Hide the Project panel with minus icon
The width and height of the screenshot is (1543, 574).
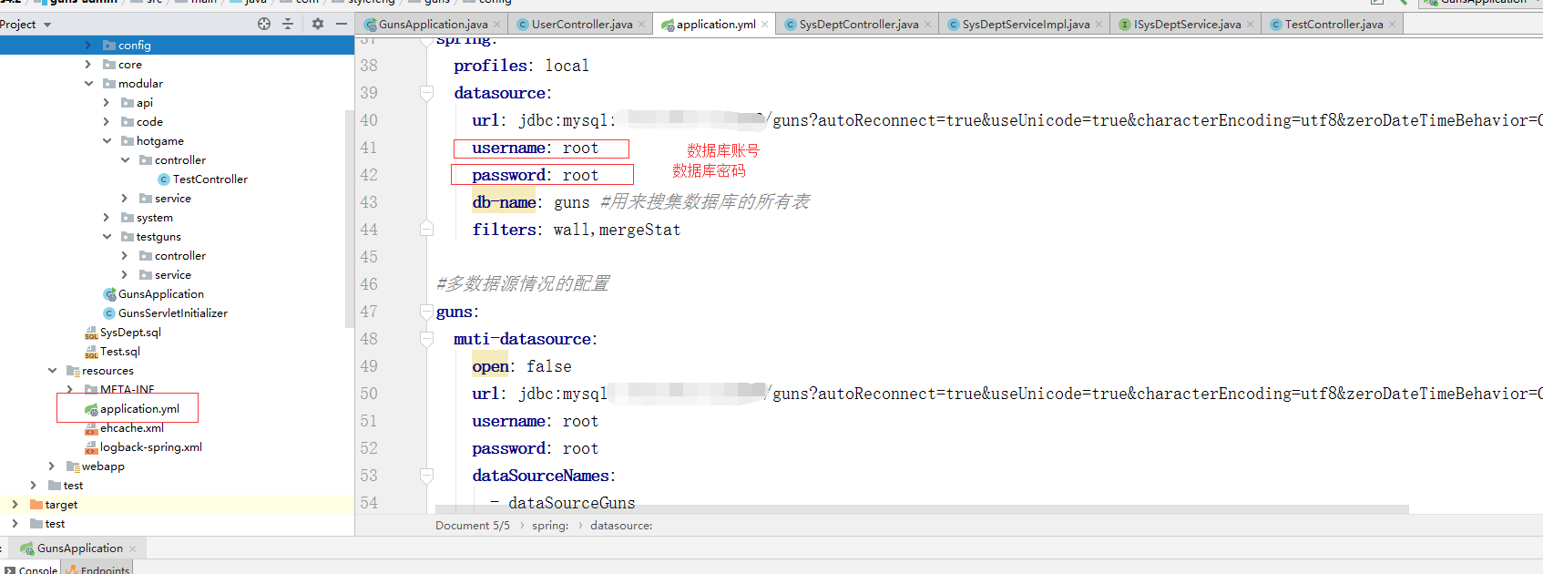tap(341, 24)
